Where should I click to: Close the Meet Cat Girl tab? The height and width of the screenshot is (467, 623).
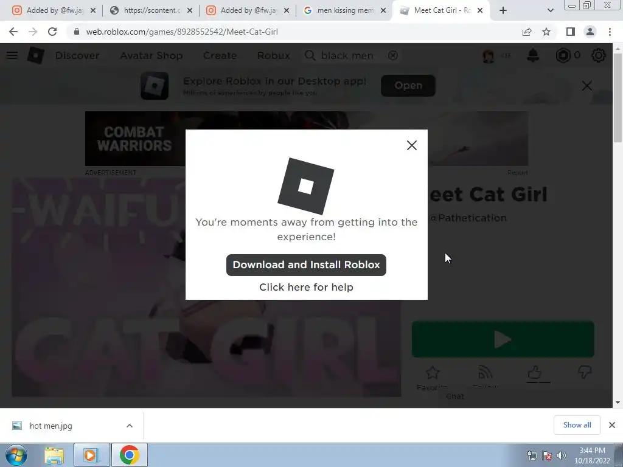480,10
